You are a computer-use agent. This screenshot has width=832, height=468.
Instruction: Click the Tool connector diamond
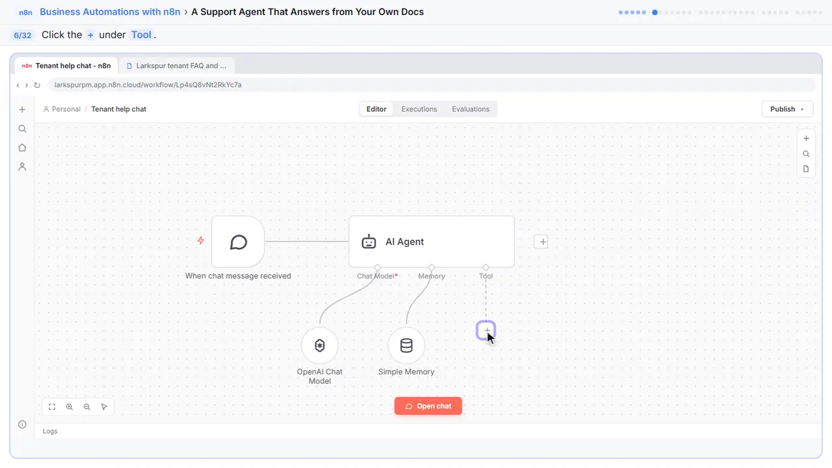click(x=486, y=267)
